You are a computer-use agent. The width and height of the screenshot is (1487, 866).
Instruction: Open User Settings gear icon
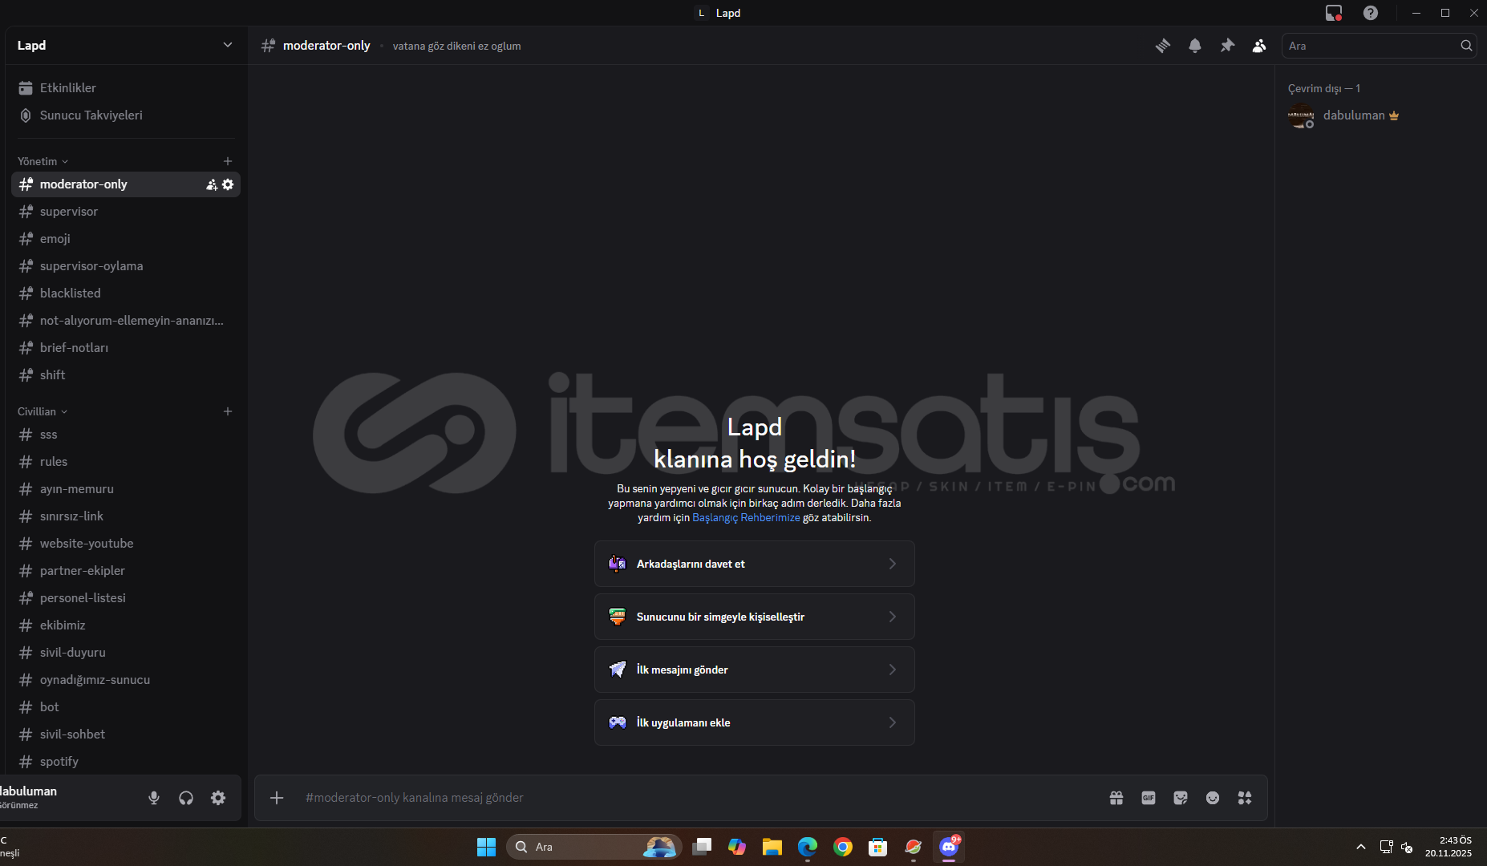pyautogui.click(x=218, y=798)
